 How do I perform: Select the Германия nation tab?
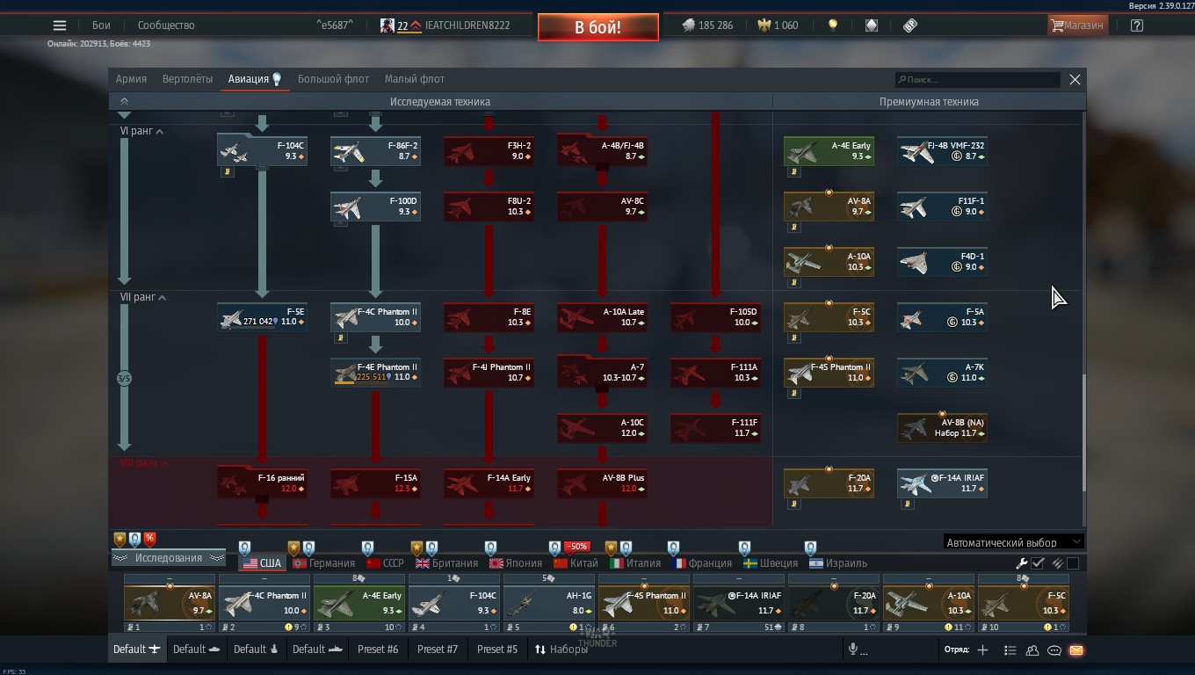point(323,563)
